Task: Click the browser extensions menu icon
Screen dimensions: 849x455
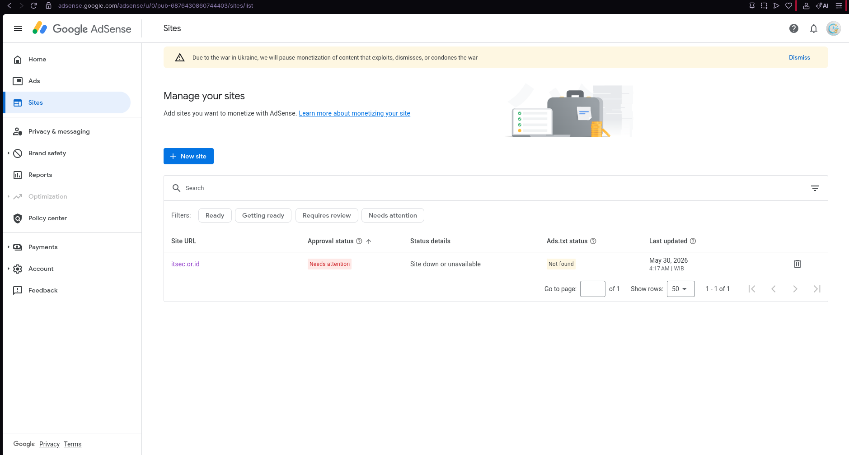Action: tap(839, 6)
